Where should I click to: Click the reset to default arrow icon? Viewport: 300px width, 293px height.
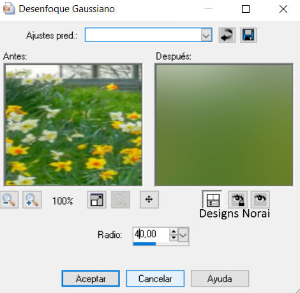(227, 35)
